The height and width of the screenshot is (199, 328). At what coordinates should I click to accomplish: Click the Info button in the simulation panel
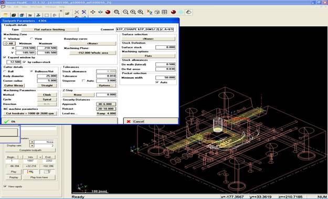pos(30,157)
